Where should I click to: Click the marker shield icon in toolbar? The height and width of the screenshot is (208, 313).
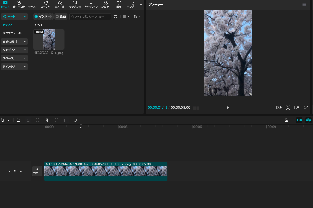click(x=75, y=120)
